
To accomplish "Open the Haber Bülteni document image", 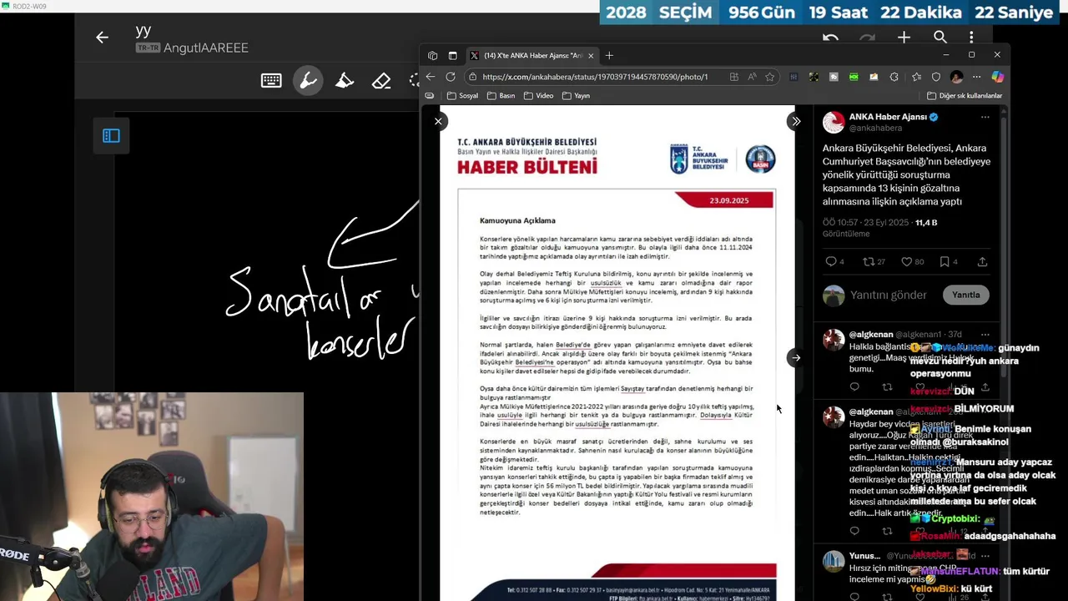I will click(x=617, y=353).
